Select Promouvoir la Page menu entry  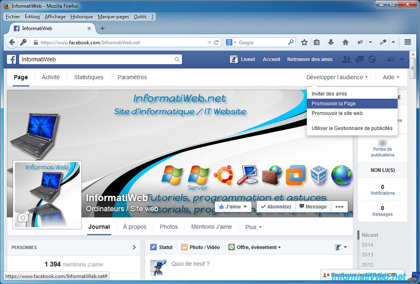[x=352, y=104]
